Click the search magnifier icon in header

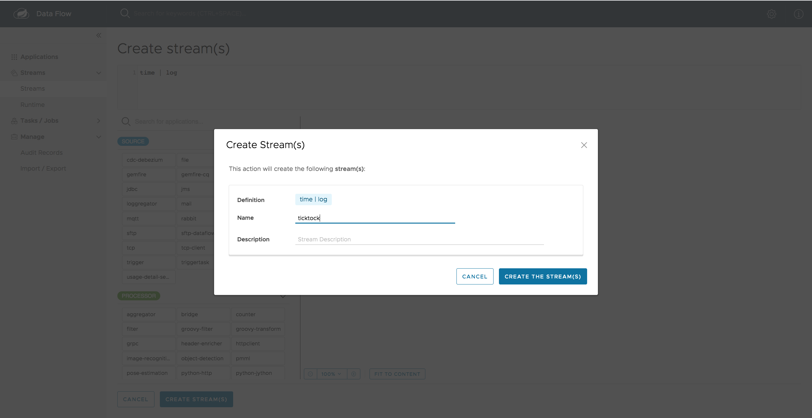[x=125, y=13]
